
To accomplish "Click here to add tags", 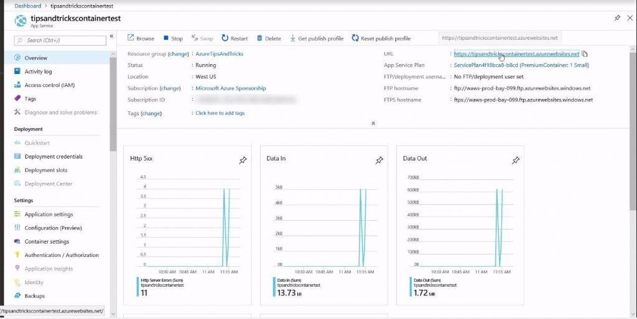I will coord(220,113).
